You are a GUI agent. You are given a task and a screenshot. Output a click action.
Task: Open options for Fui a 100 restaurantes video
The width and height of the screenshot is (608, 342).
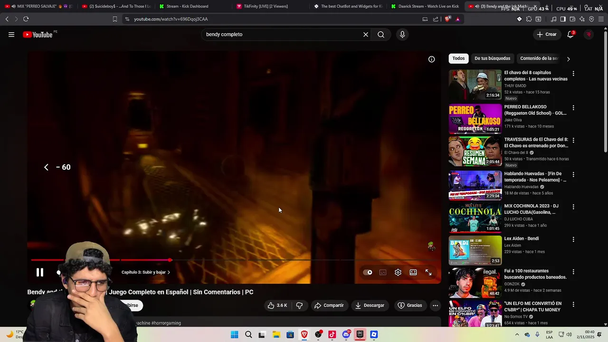click(573, 272)
